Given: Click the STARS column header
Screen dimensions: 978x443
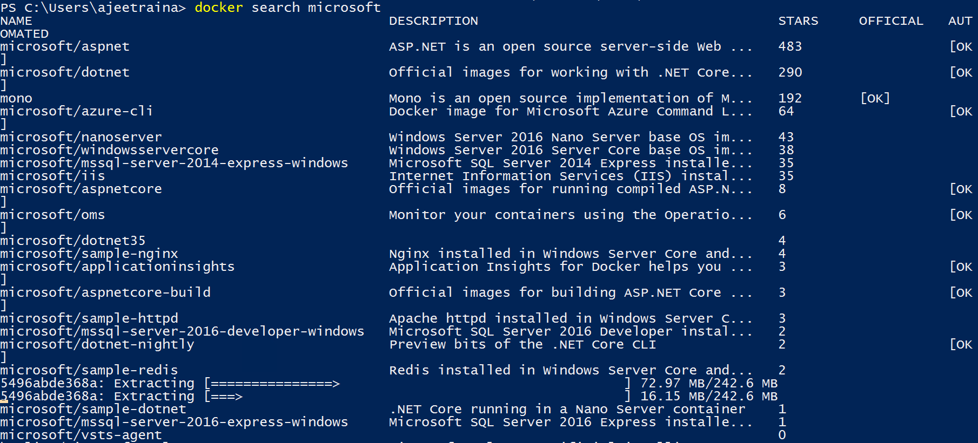Looking at the screenshot, I should click(x=798, y=21).
